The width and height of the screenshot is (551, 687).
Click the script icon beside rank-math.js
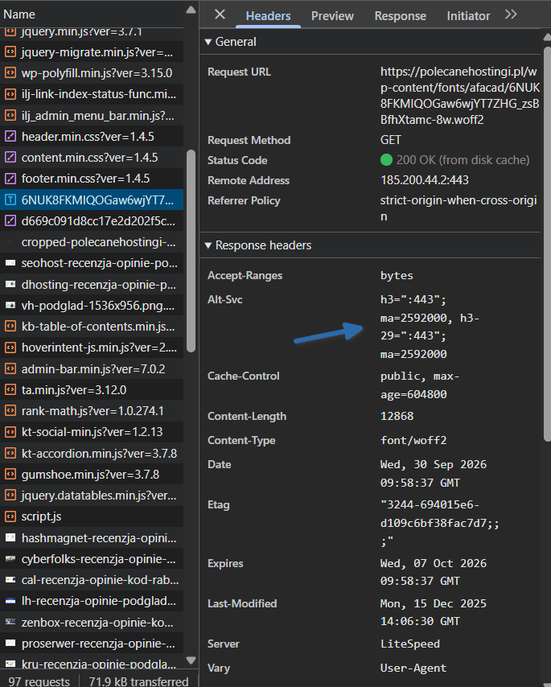tap(10, 410)
